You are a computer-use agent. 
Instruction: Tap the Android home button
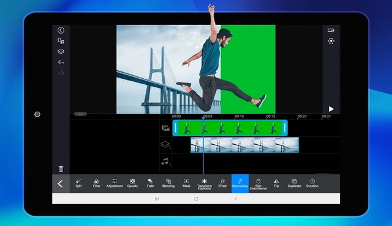pyautogui.click(x=196, y=199)
